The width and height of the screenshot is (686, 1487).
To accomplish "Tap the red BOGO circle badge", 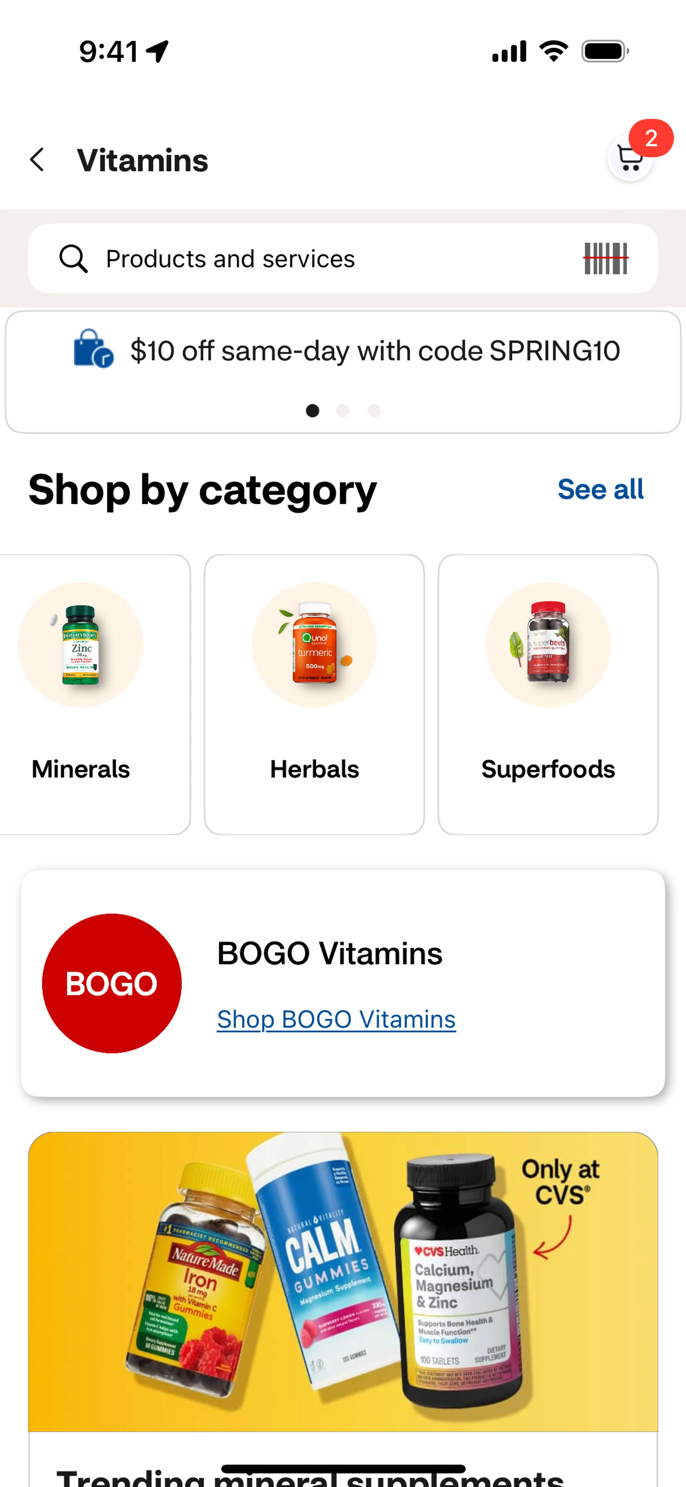I will click(112, 983).
